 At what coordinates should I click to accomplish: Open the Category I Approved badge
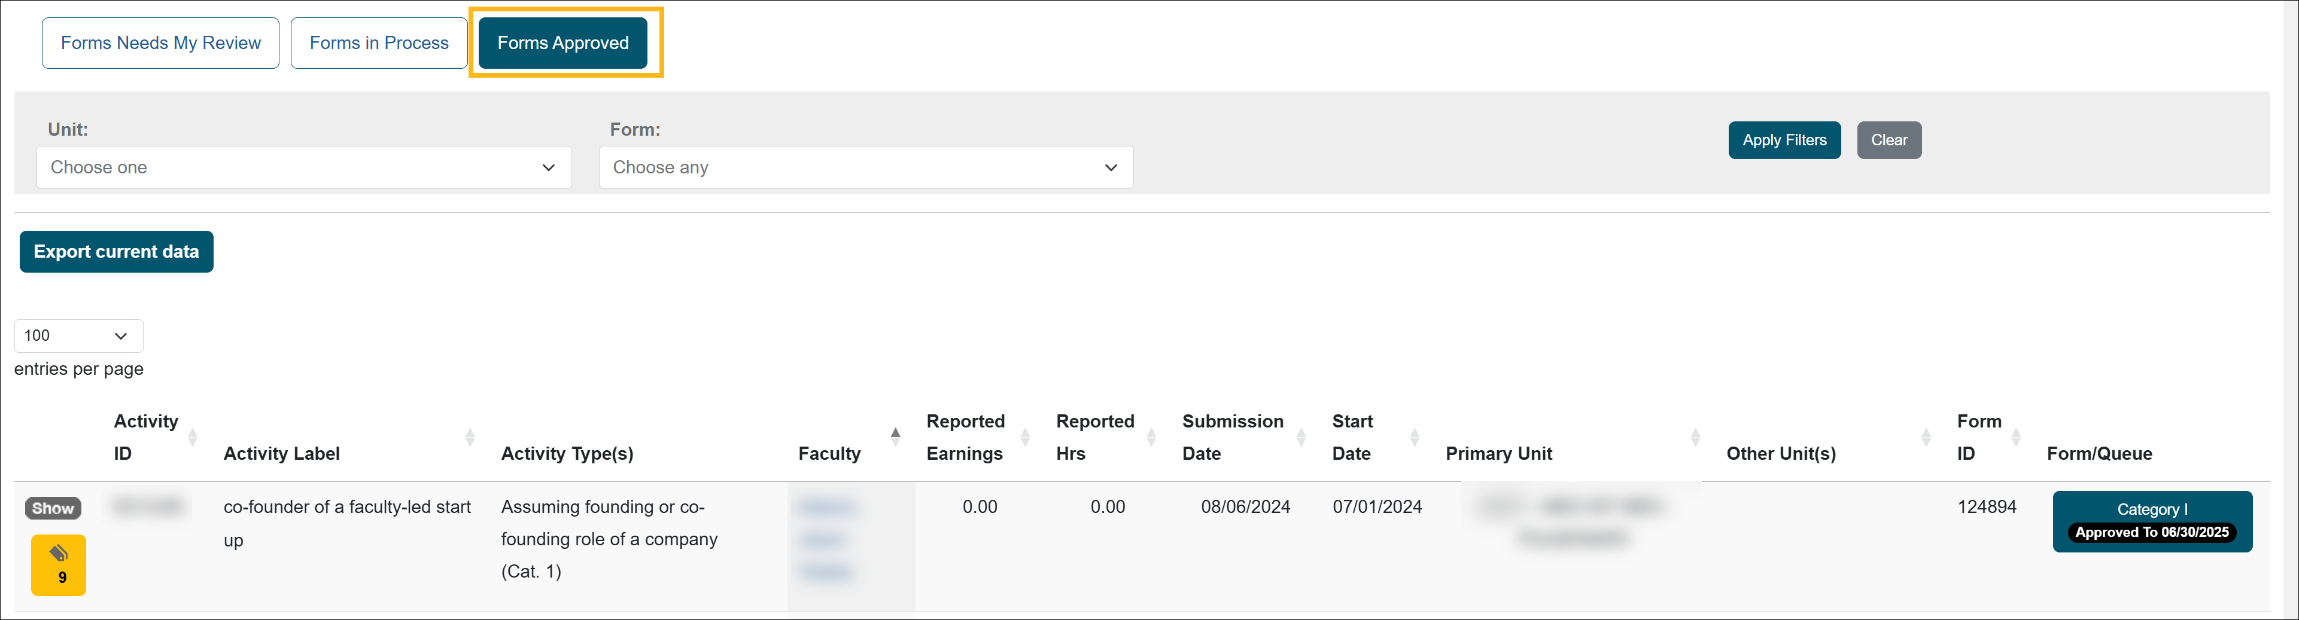coord(2152,521)
